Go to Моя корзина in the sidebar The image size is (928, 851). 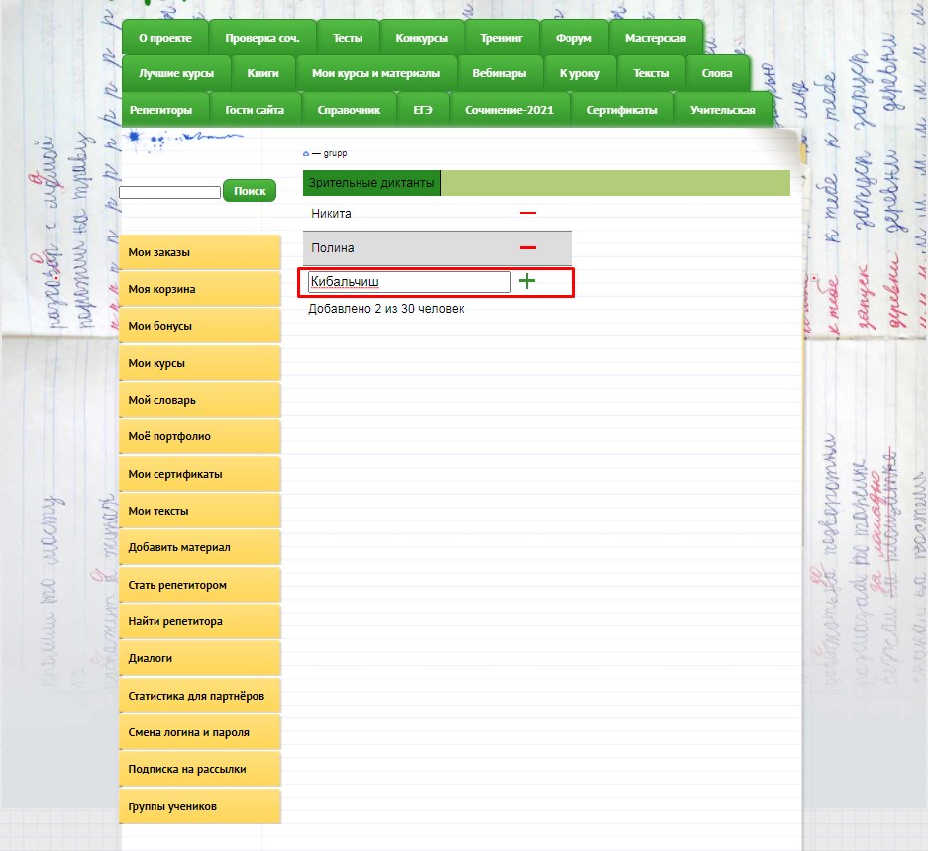click(199, 289)
